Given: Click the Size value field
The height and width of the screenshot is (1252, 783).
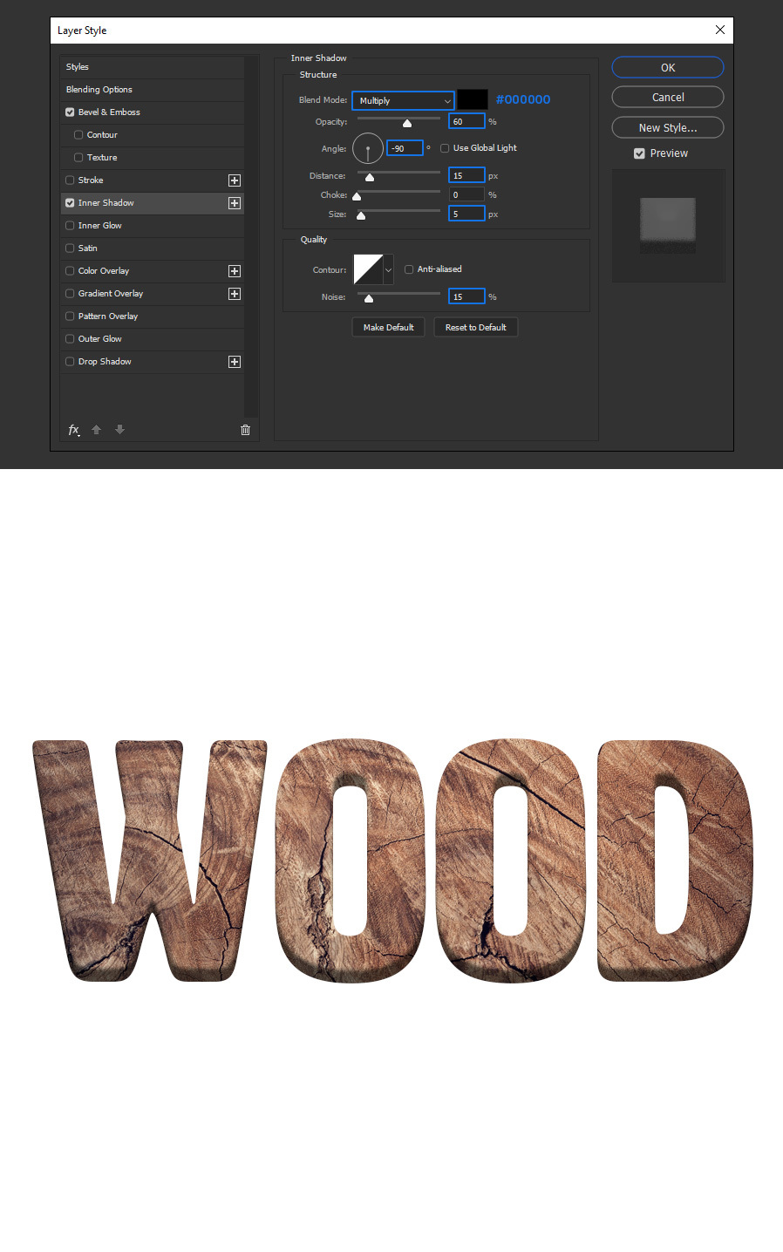Looking at the screenshot, I should pyautogui.click(x=466, y=214).
